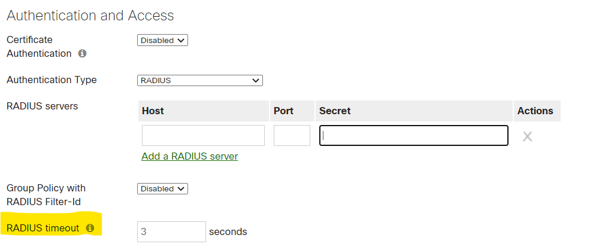Click the RADIUS timeout seconds field
The height and width of the screenshot is (247, 590).
pyautogui.click(x=171, y=231)
